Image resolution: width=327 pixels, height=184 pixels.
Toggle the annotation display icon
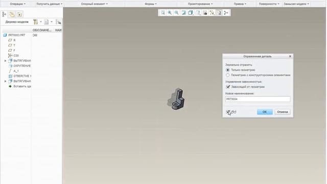[x=219, y=13]
